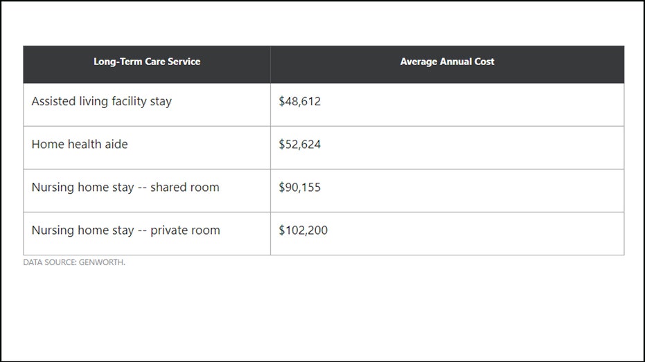
Task: Select the $52,624 cost cell
Action: 447,148
